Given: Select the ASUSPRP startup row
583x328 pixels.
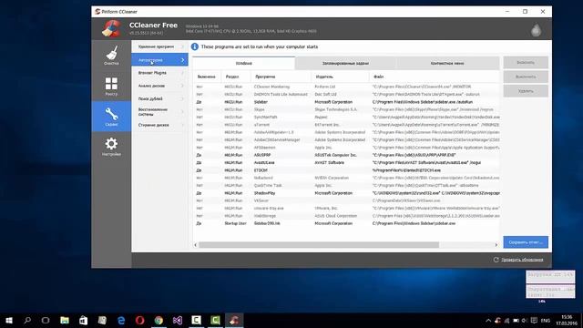Looking at the screenshot, I should pyautogui.click(x=346, y=155).
